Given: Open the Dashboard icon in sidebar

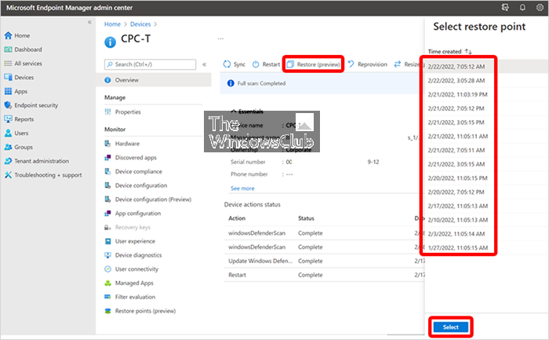Looking at the screenshot, I should (x=8, y=49).
